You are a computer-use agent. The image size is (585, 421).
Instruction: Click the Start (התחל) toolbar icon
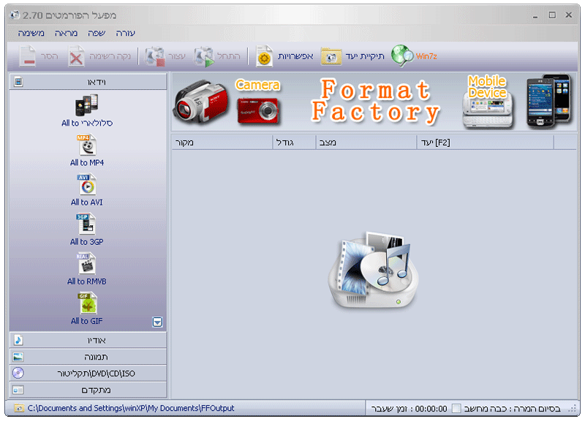click(204, 57)
